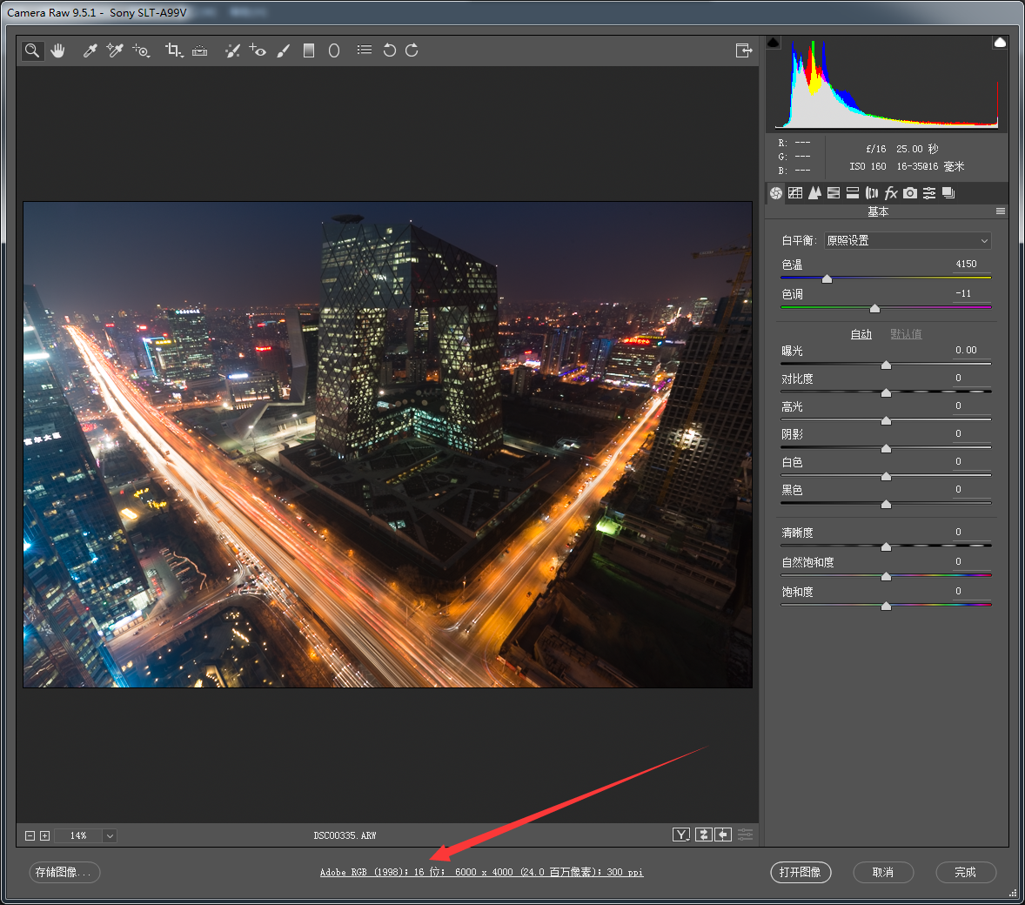Open the zoom level dropdown at 14%
This screenshot has width=1025, height=905.
click(110, 835)
